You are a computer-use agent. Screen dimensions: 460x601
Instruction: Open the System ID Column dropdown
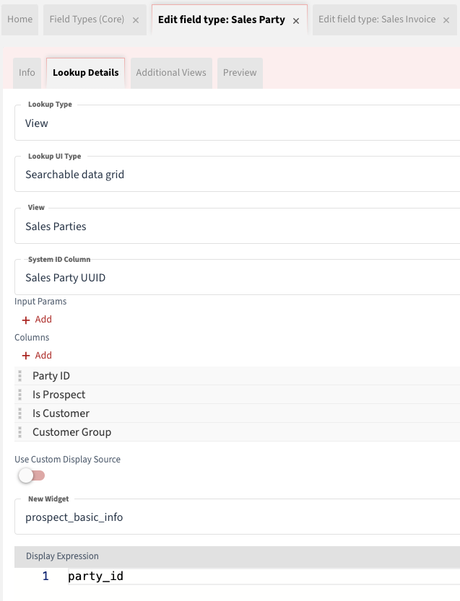click(x=237, y=278)
